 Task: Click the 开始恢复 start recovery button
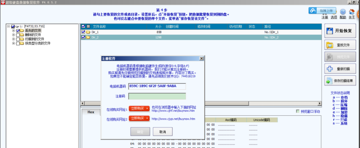tap(340, 31)
